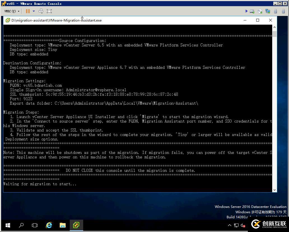The image size is (289, 232).
Task: Click the 'Deployment size: Tiny' line
Action: [34, 50]
